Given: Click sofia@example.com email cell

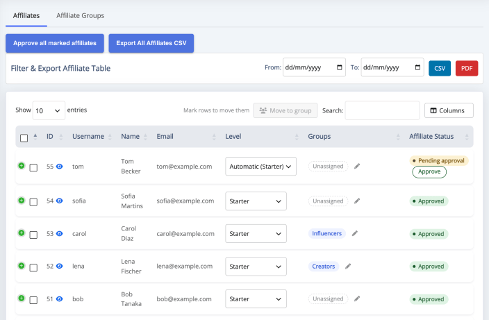Looking at the screenshot, I should pyautogui.click(x=185, y=201).
